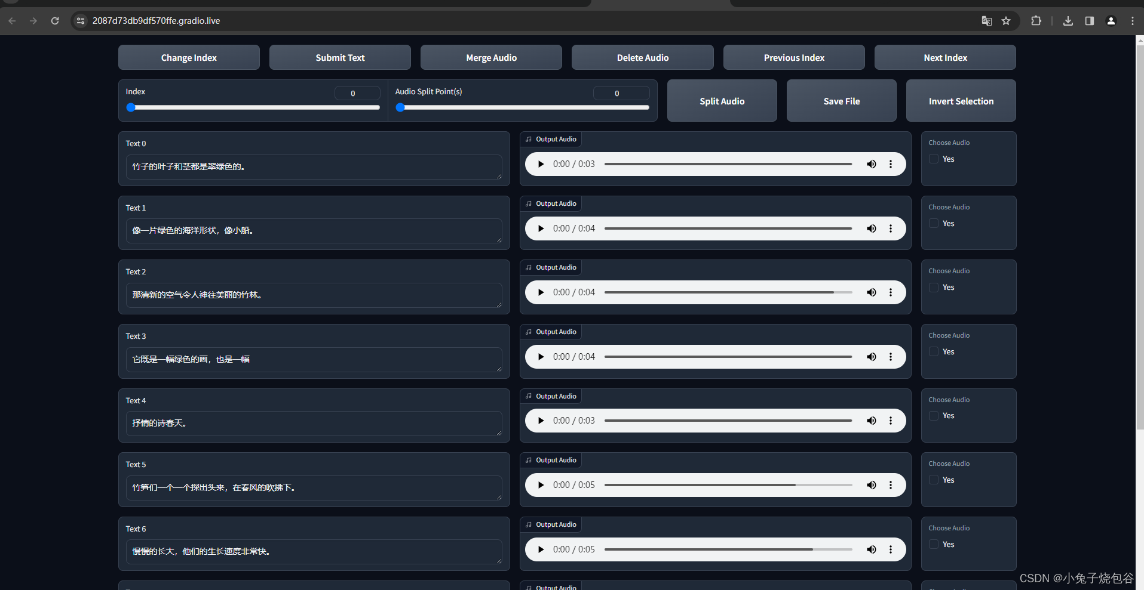Click the Delete Audio button
1144x590 pixels.
coord(643,57)
